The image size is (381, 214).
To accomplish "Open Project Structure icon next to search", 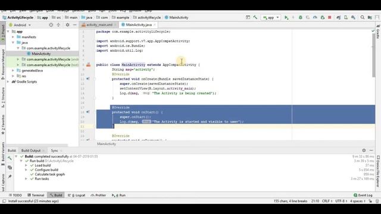I will point(370,17).
